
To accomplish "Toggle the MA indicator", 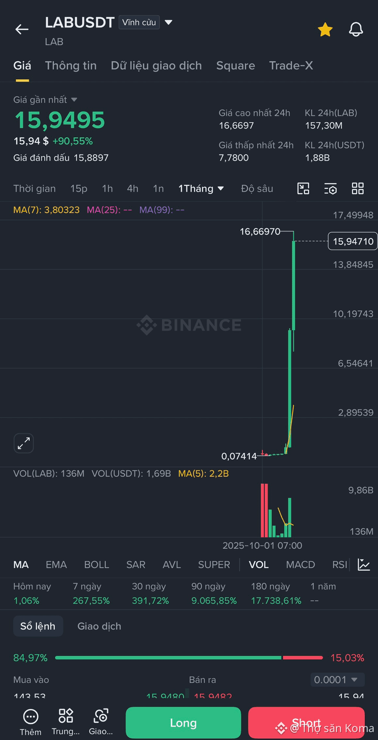I will (x=21, y=565).
